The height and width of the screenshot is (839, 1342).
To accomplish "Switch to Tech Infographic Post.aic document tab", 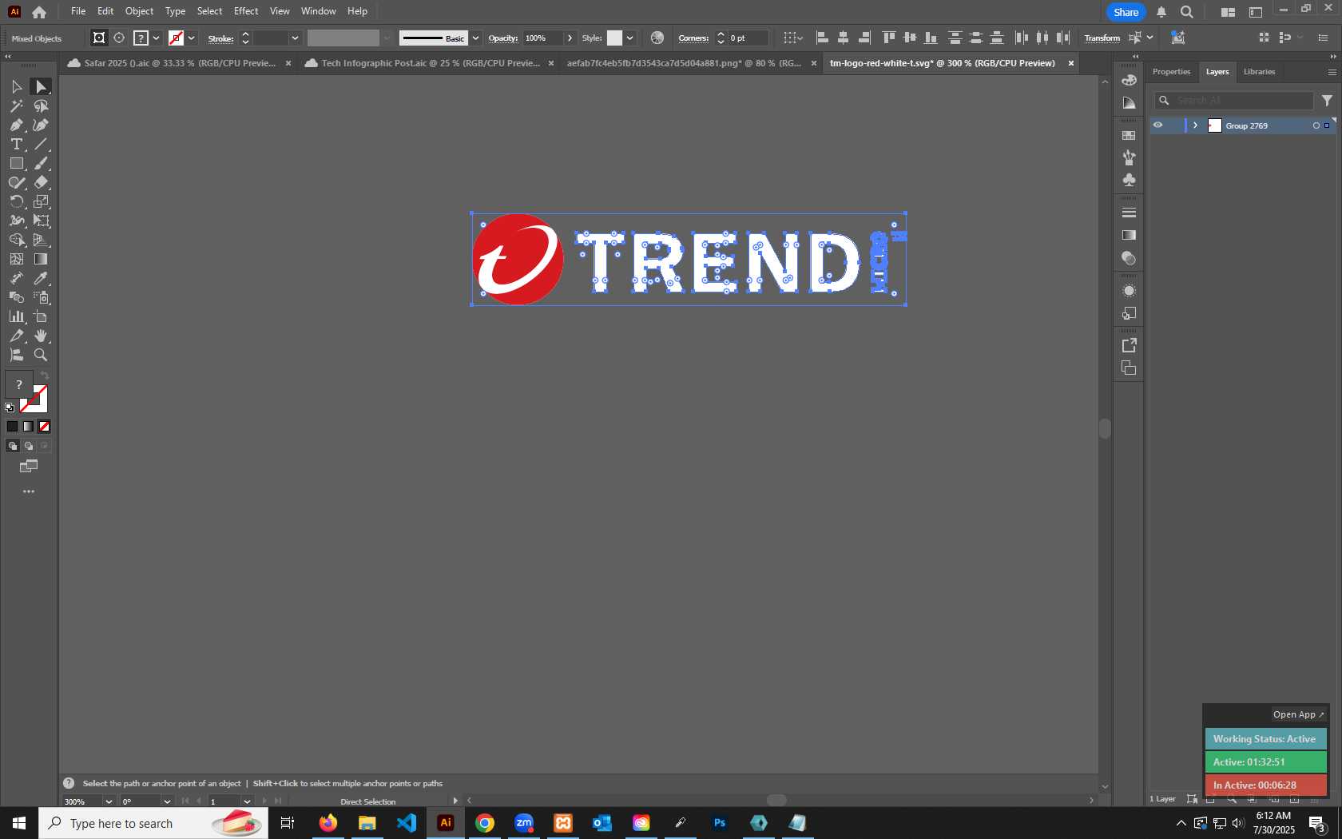I will 430,63.
